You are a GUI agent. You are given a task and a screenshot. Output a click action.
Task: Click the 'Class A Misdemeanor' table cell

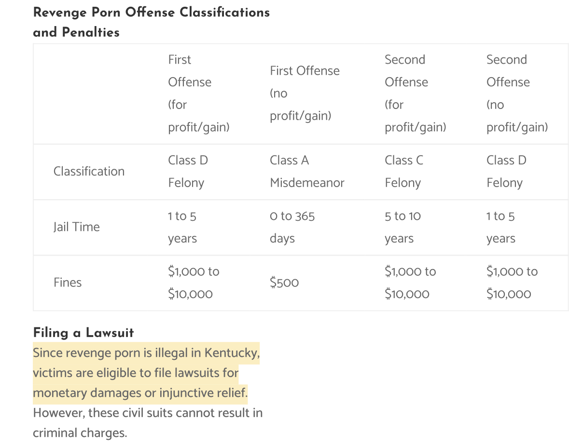click(x=307, y=171)
